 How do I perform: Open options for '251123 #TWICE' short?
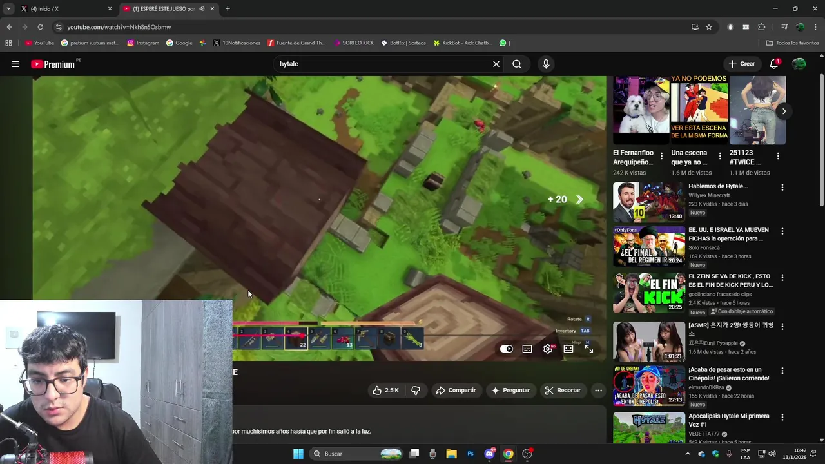point(778,156)
